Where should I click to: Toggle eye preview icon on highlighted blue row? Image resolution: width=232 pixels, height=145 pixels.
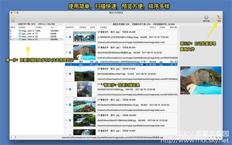pyautogui.click(x=142, y=65)
